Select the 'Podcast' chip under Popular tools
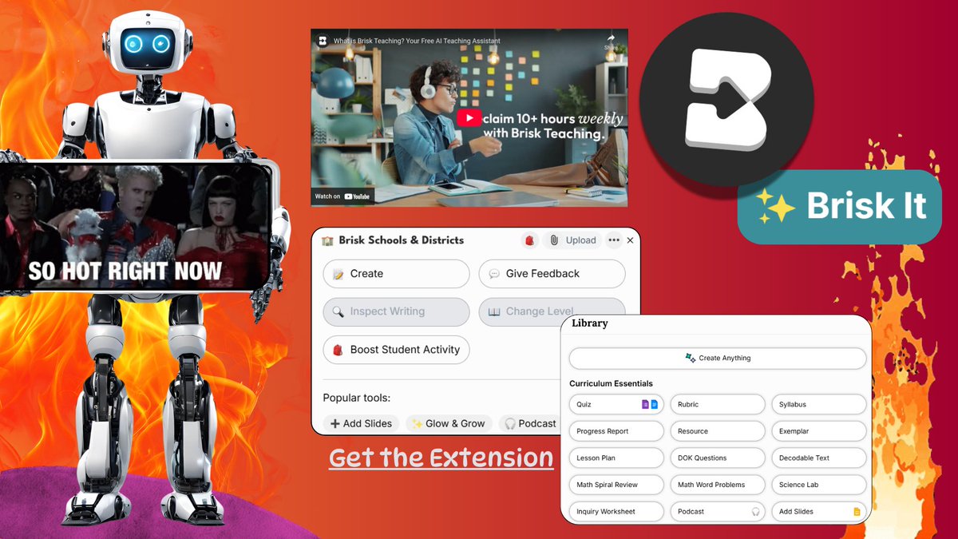 [530, 423]
